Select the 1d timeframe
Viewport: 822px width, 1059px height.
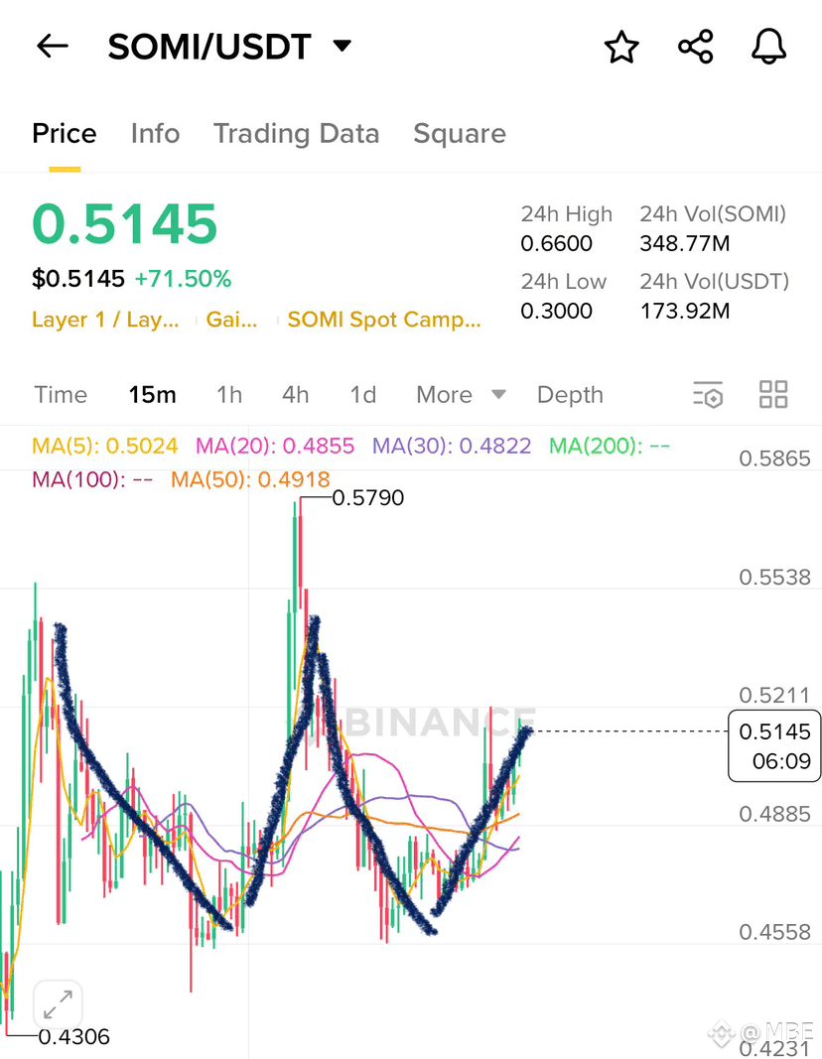tap(362, 394)
